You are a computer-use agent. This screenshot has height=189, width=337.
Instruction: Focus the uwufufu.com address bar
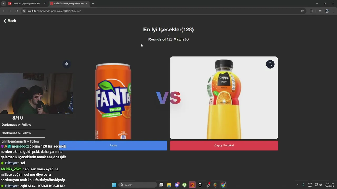coord(163,11)
